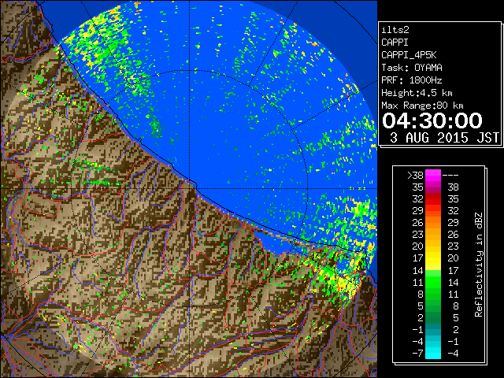Pick the dark green 2–5 dBZ swatch
Image resolution: width=504 pixels, height=378 pixels.
click(x=433, y=317)
